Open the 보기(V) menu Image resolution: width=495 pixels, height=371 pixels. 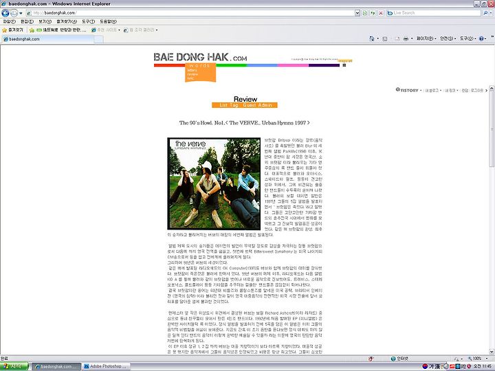click(45, 21)
